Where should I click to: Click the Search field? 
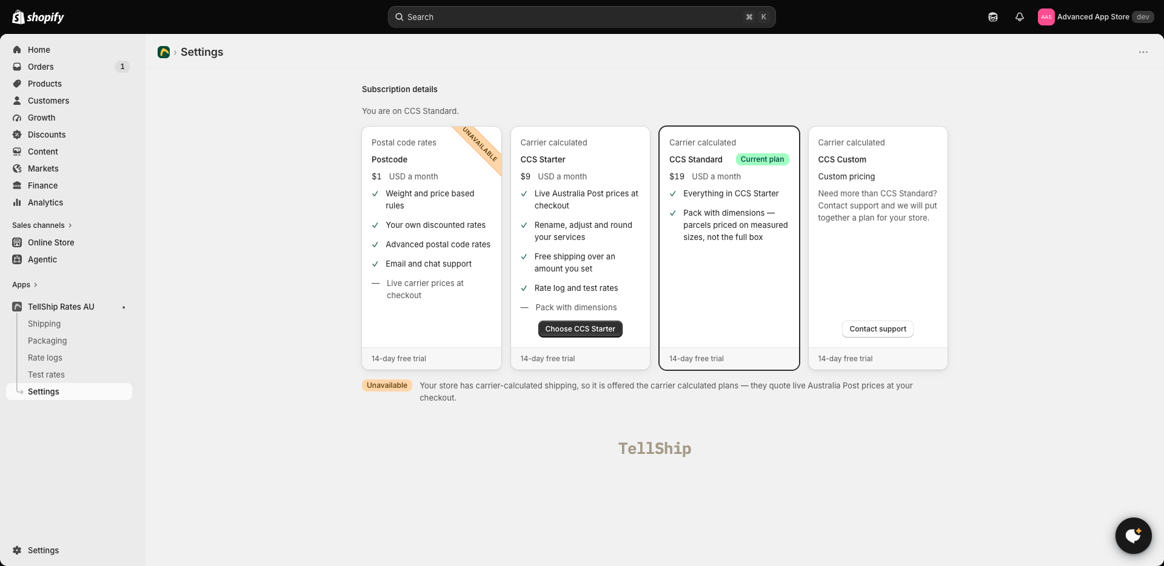coord(582,17)
